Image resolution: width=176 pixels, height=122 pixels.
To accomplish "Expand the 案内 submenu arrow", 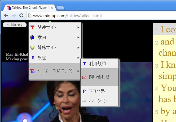I will point(78,38).
